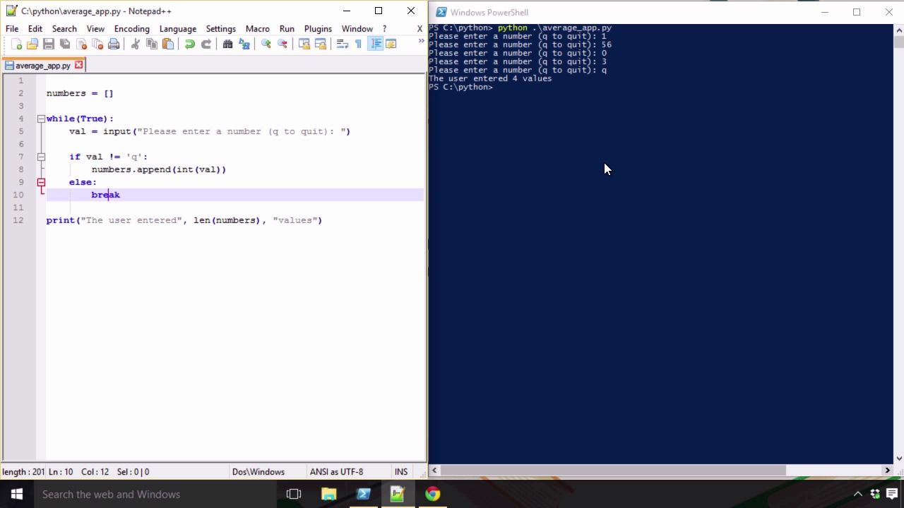The width and height of the screenshot is (904, 508).
Task: Open the Search menu
Action: (x=64, y=29)
